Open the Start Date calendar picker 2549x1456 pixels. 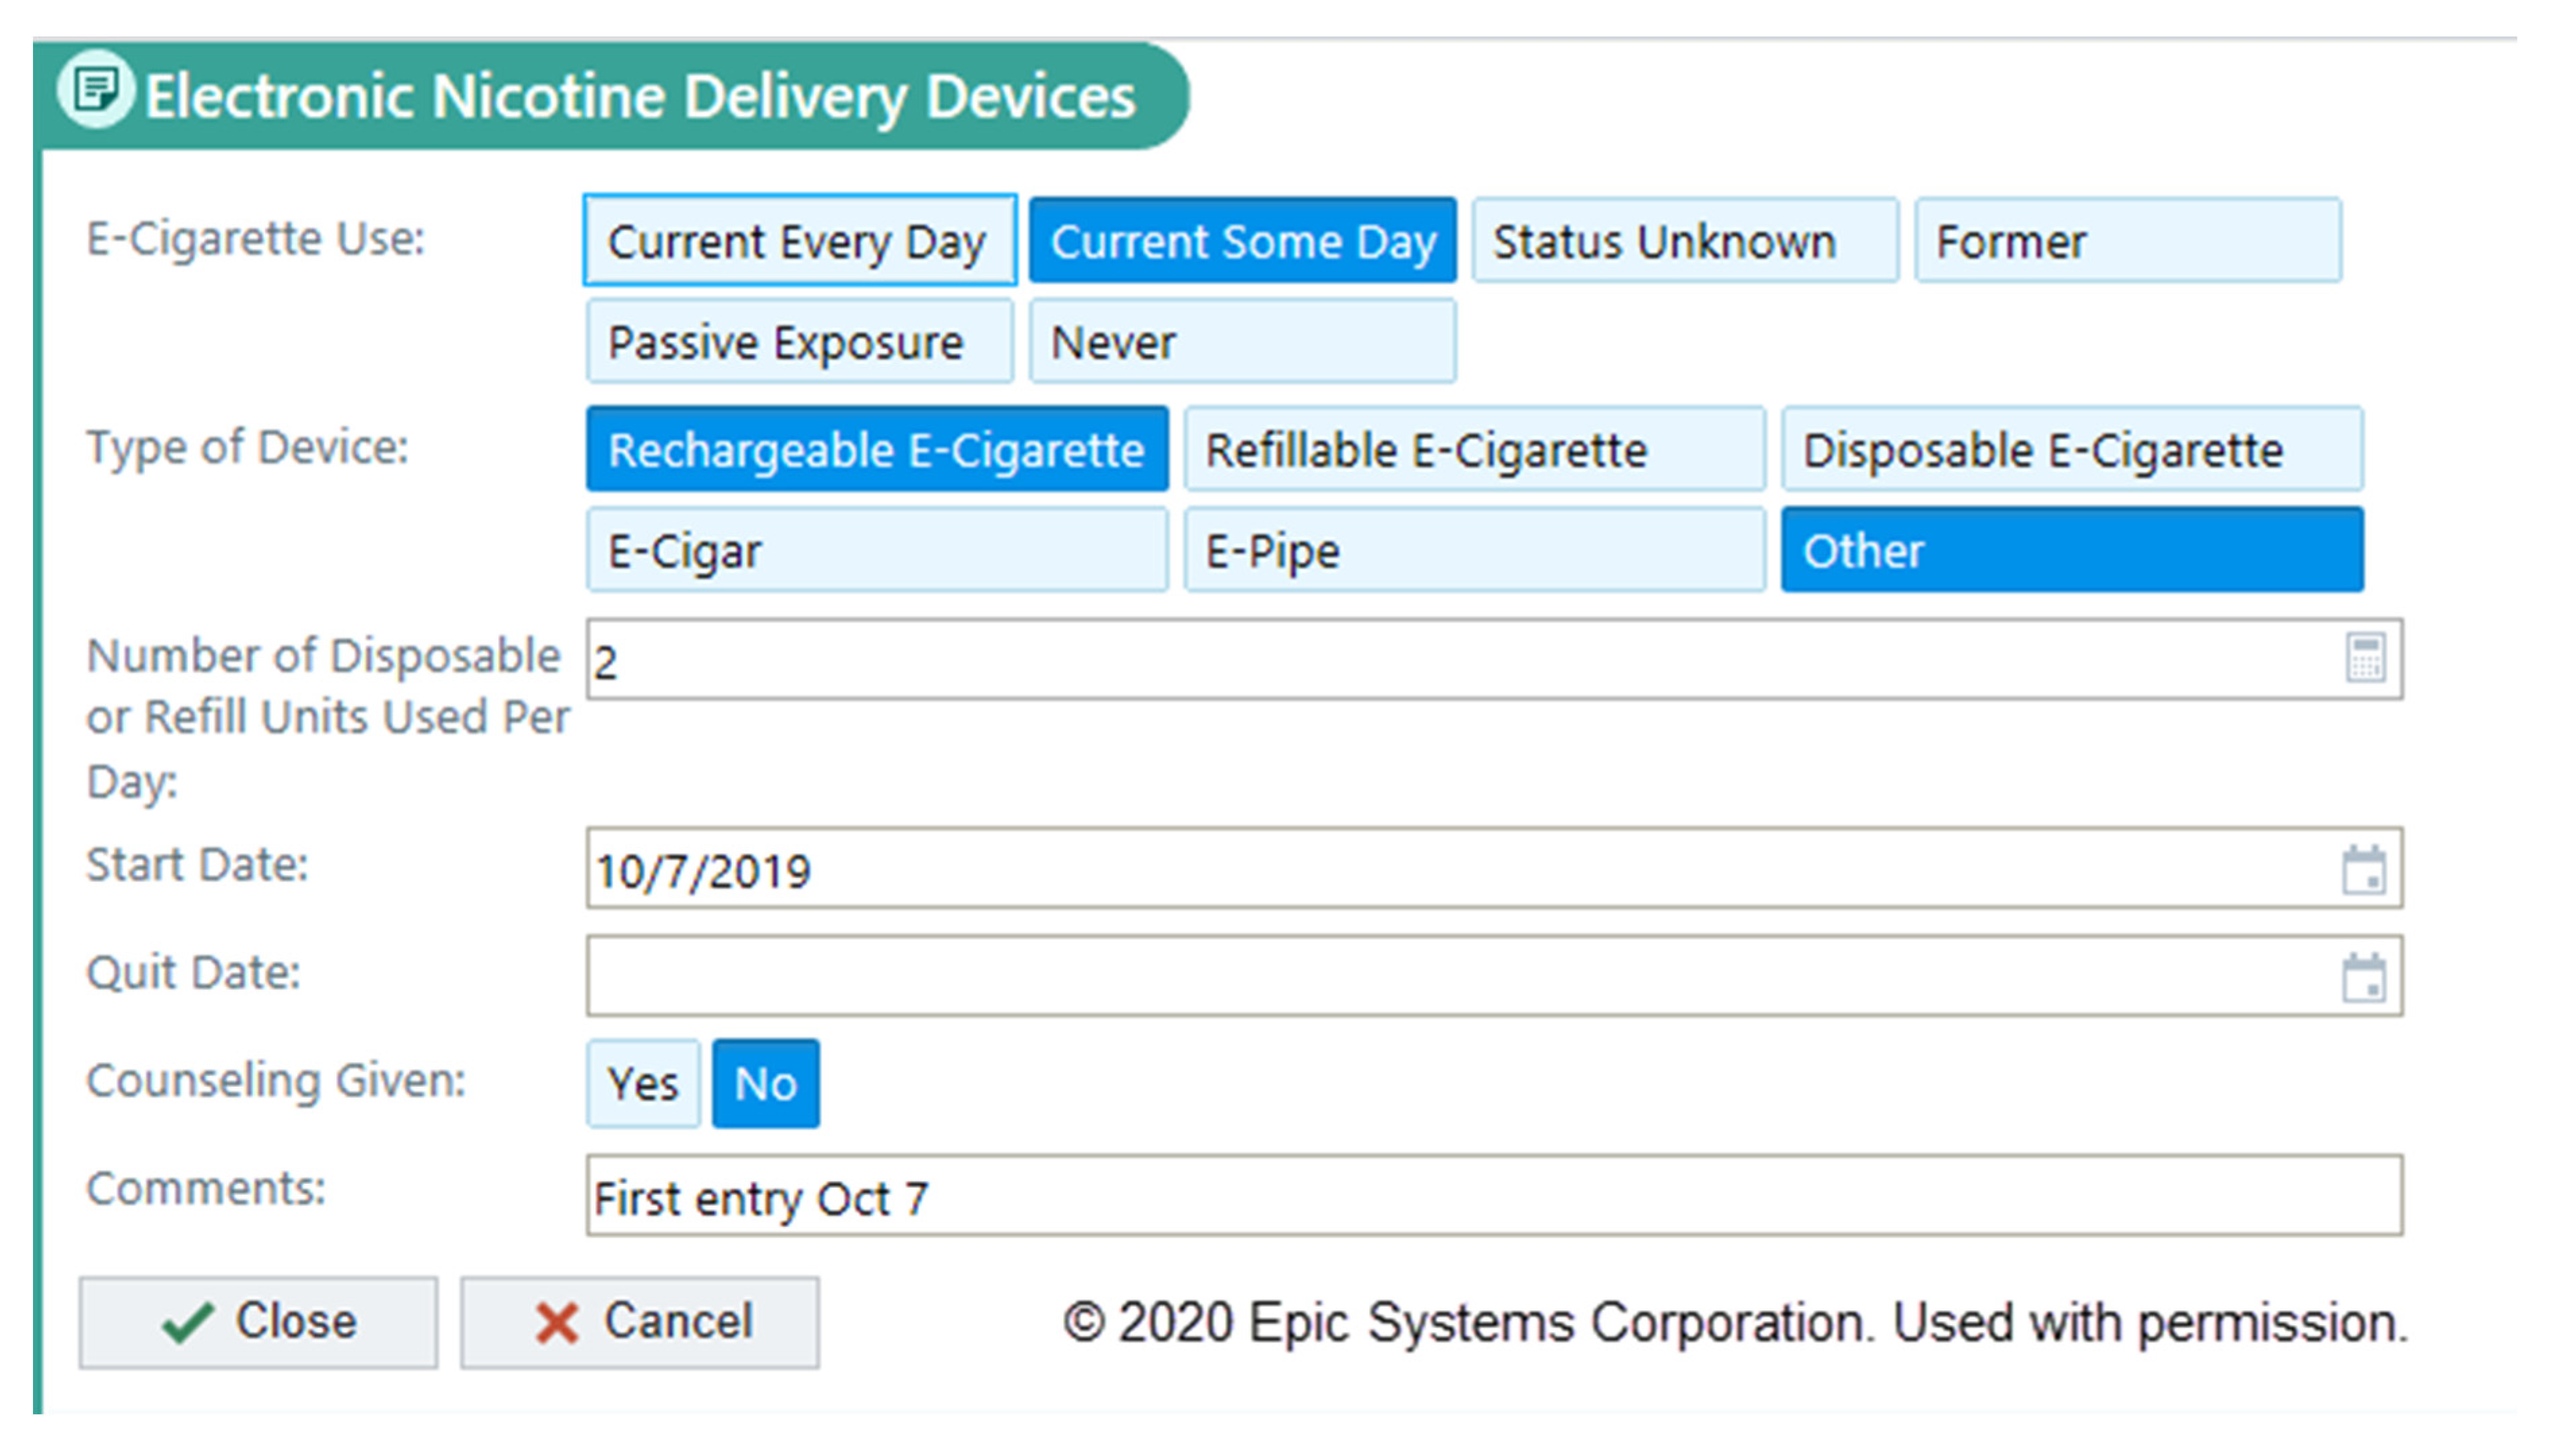(2364, 870)
